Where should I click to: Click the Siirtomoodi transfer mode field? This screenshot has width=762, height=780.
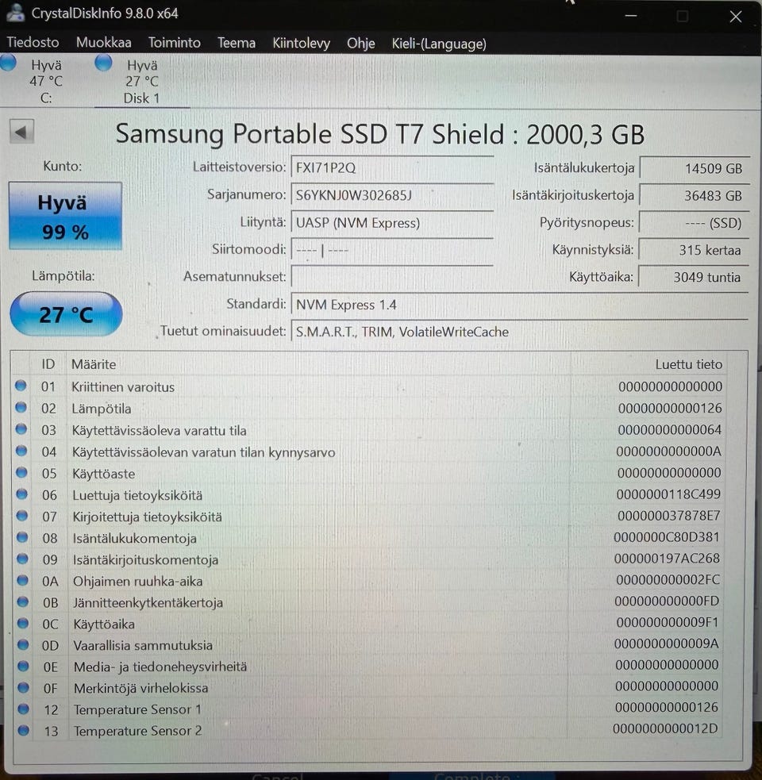pyautogui.click(x=391, y=249)
